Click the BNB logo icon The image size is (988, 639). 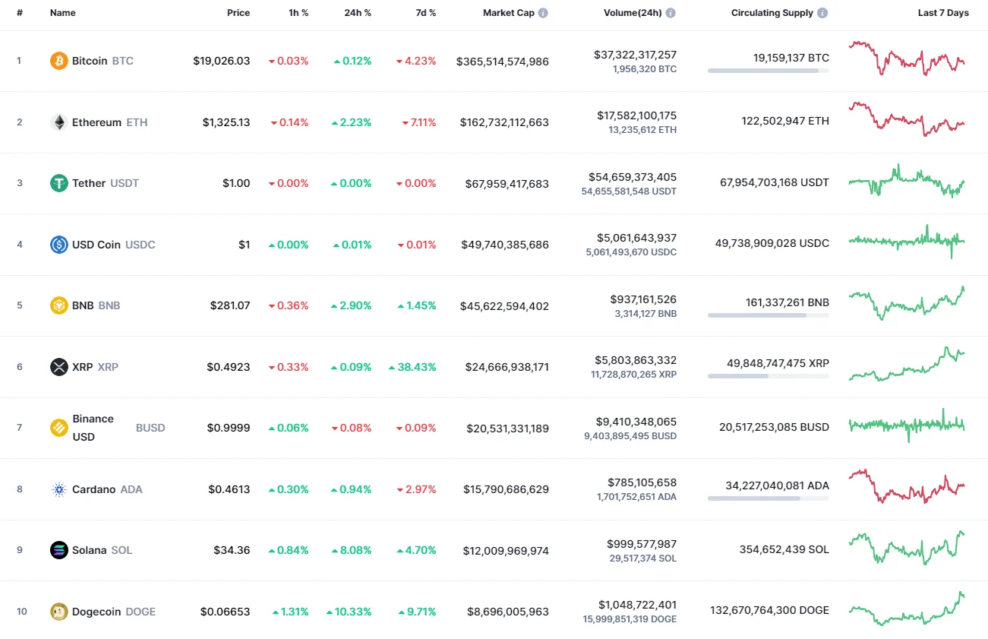click(x=58, y=305)
